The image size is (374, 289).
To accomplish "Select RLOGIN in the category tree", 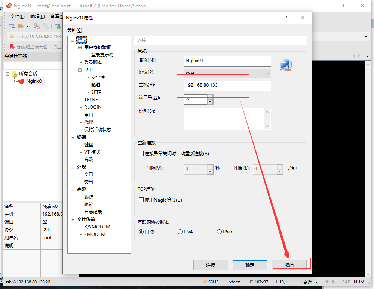I will 93,107.
